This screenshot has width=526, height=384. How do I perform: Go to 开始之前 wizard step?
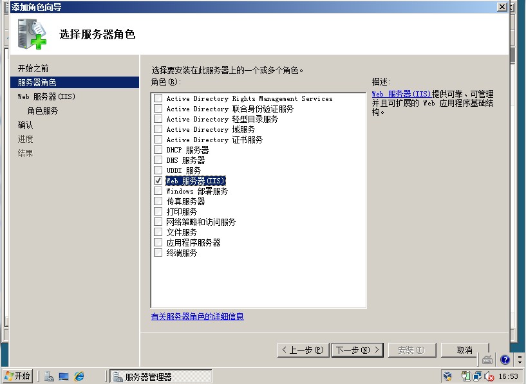pyautogui.click(x=33, y=68)
